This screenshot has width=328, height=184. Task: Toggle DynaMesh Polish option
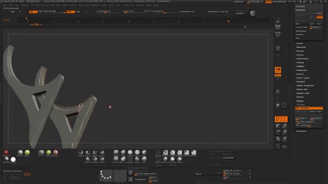tap(320, 13)
